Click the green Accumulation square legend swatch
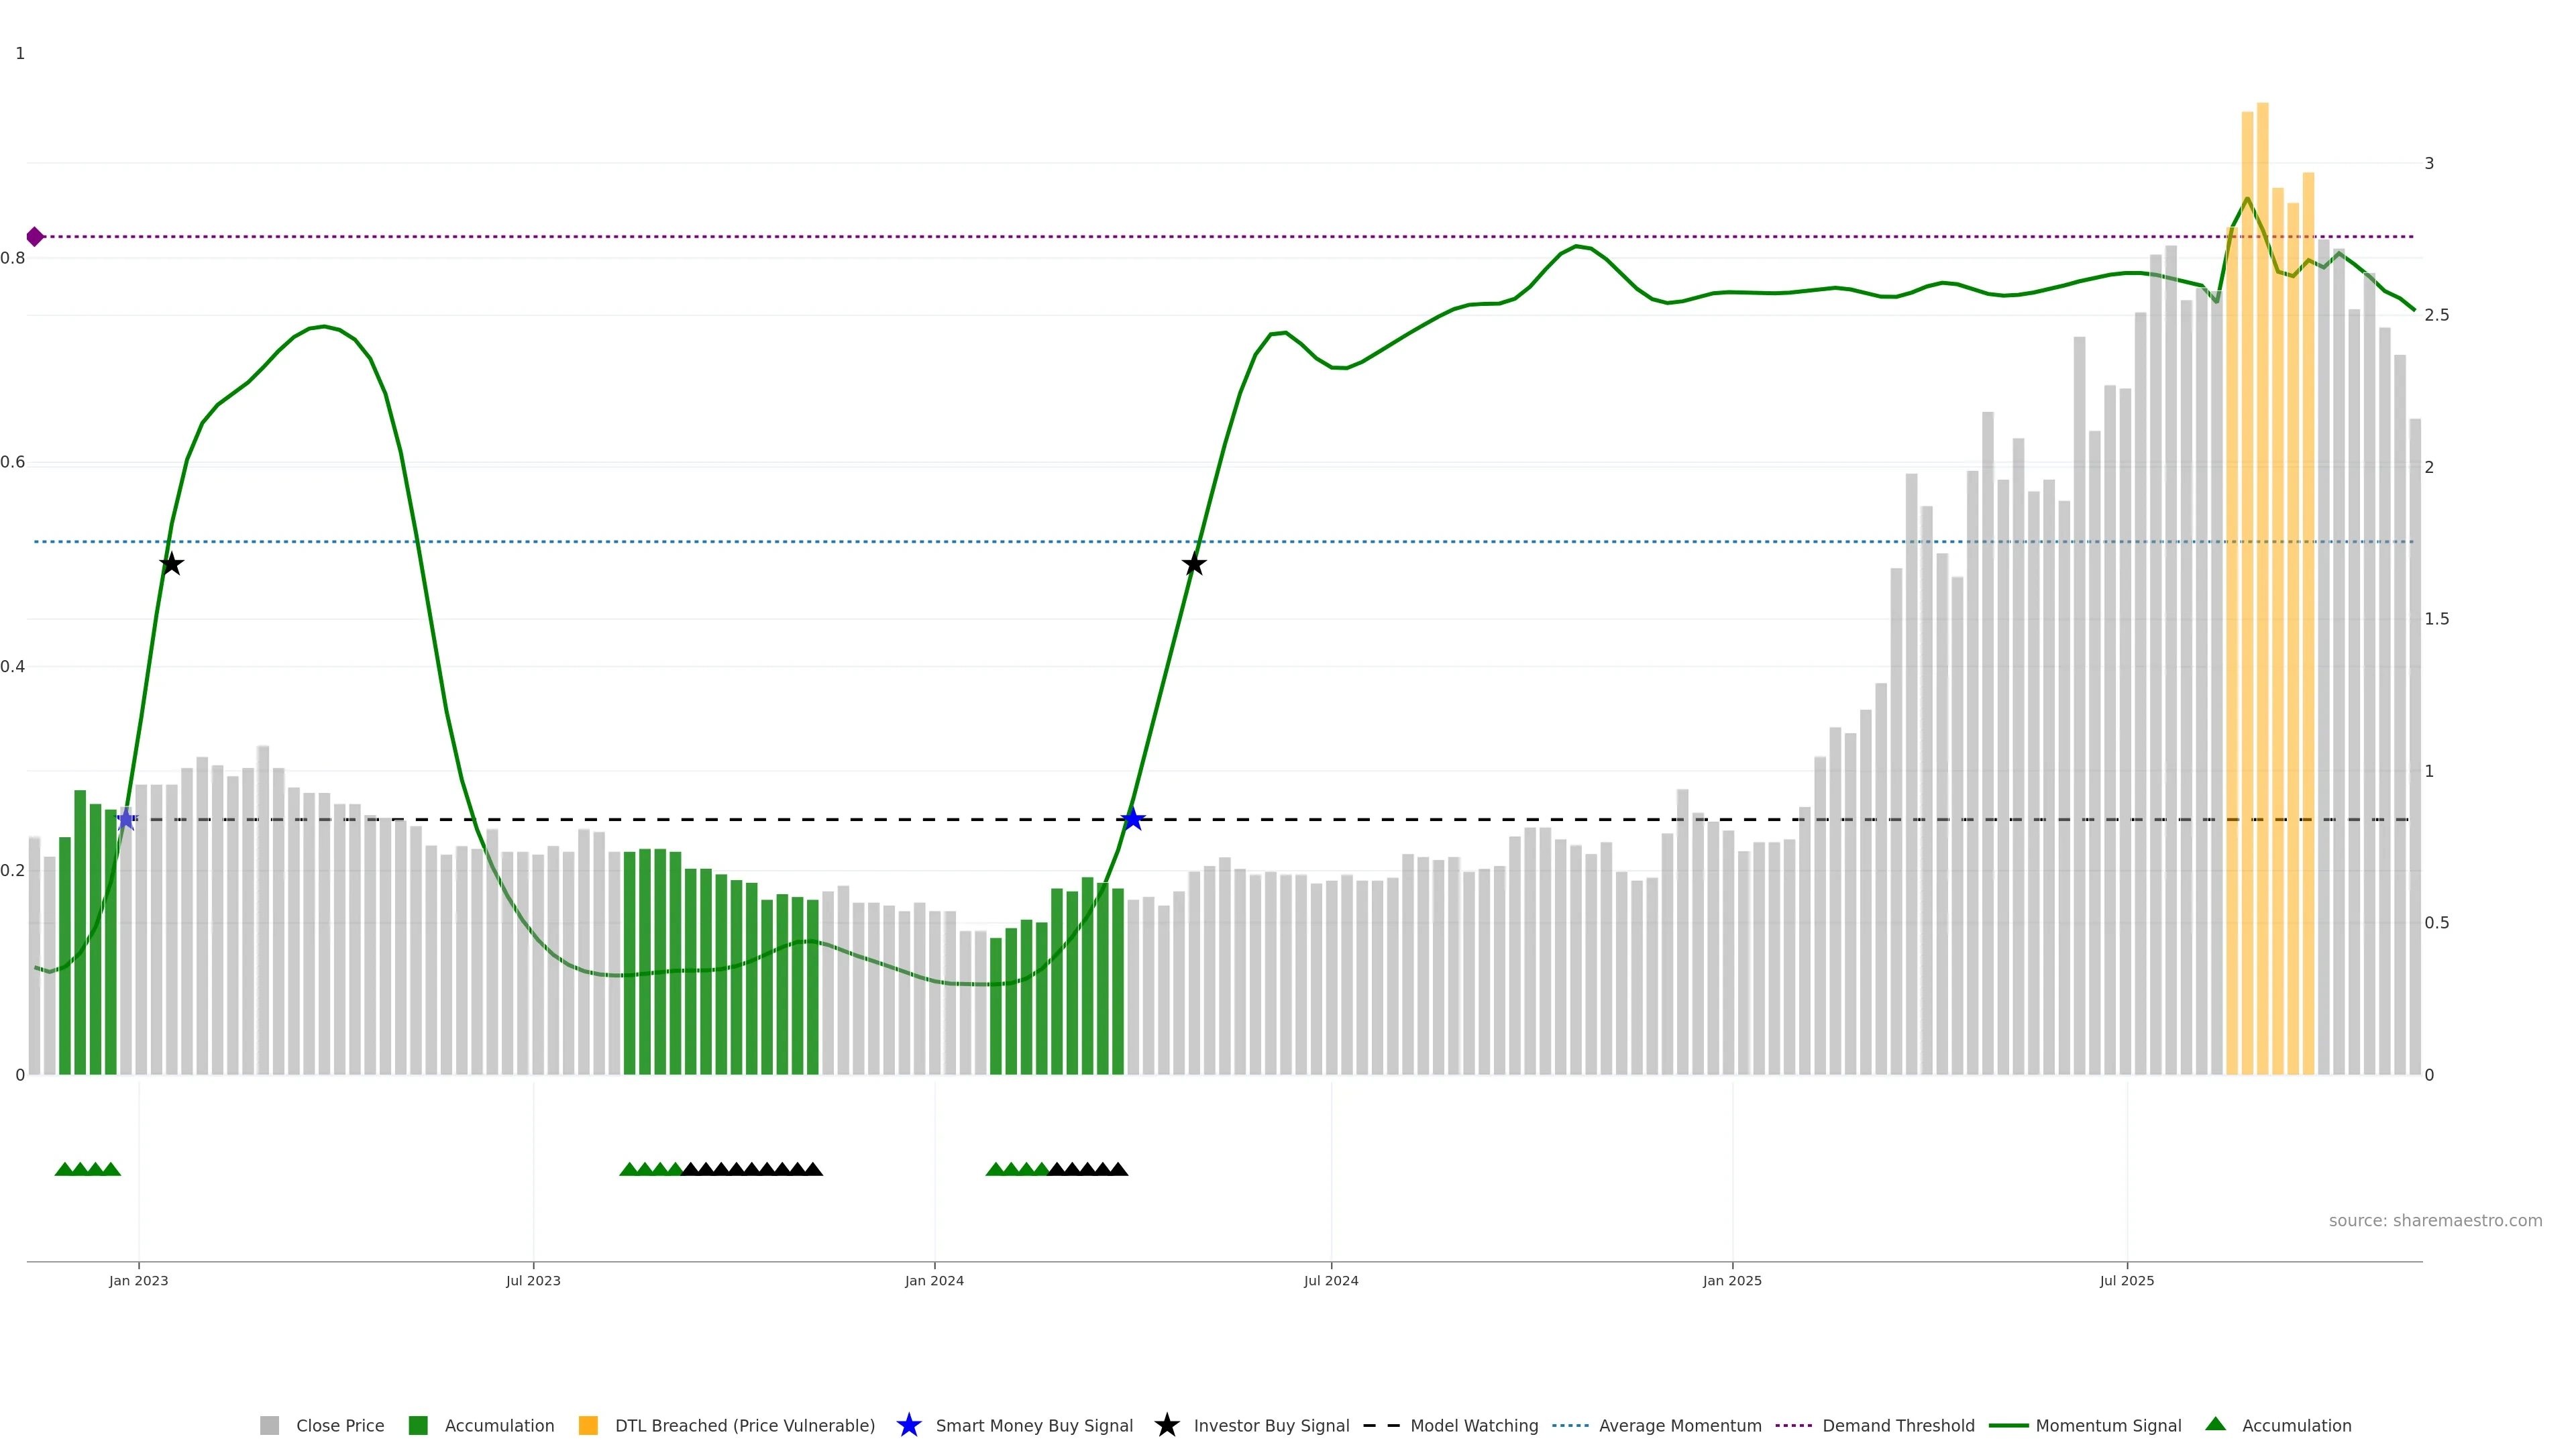 point(418,1426)
